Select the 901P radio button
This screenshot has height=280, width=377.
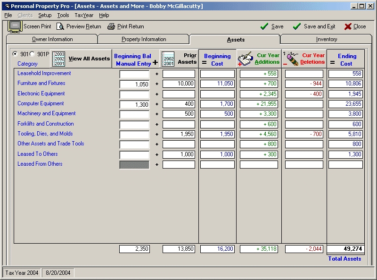tap(32, 54)
